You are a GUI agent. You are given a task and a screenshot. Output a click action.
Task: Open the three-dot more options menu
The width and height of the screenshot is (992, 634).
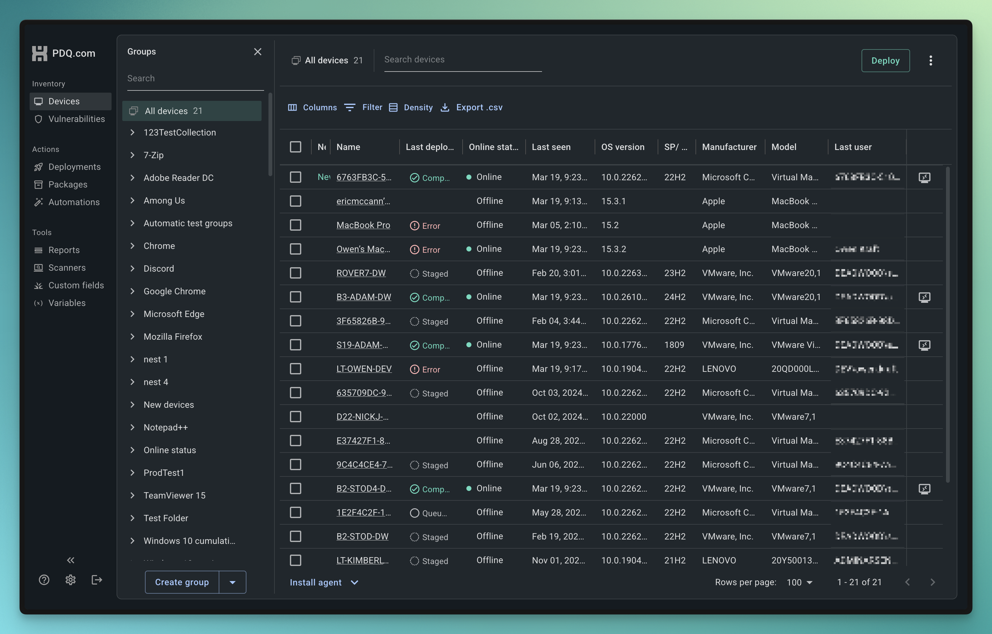click(931, 61)
